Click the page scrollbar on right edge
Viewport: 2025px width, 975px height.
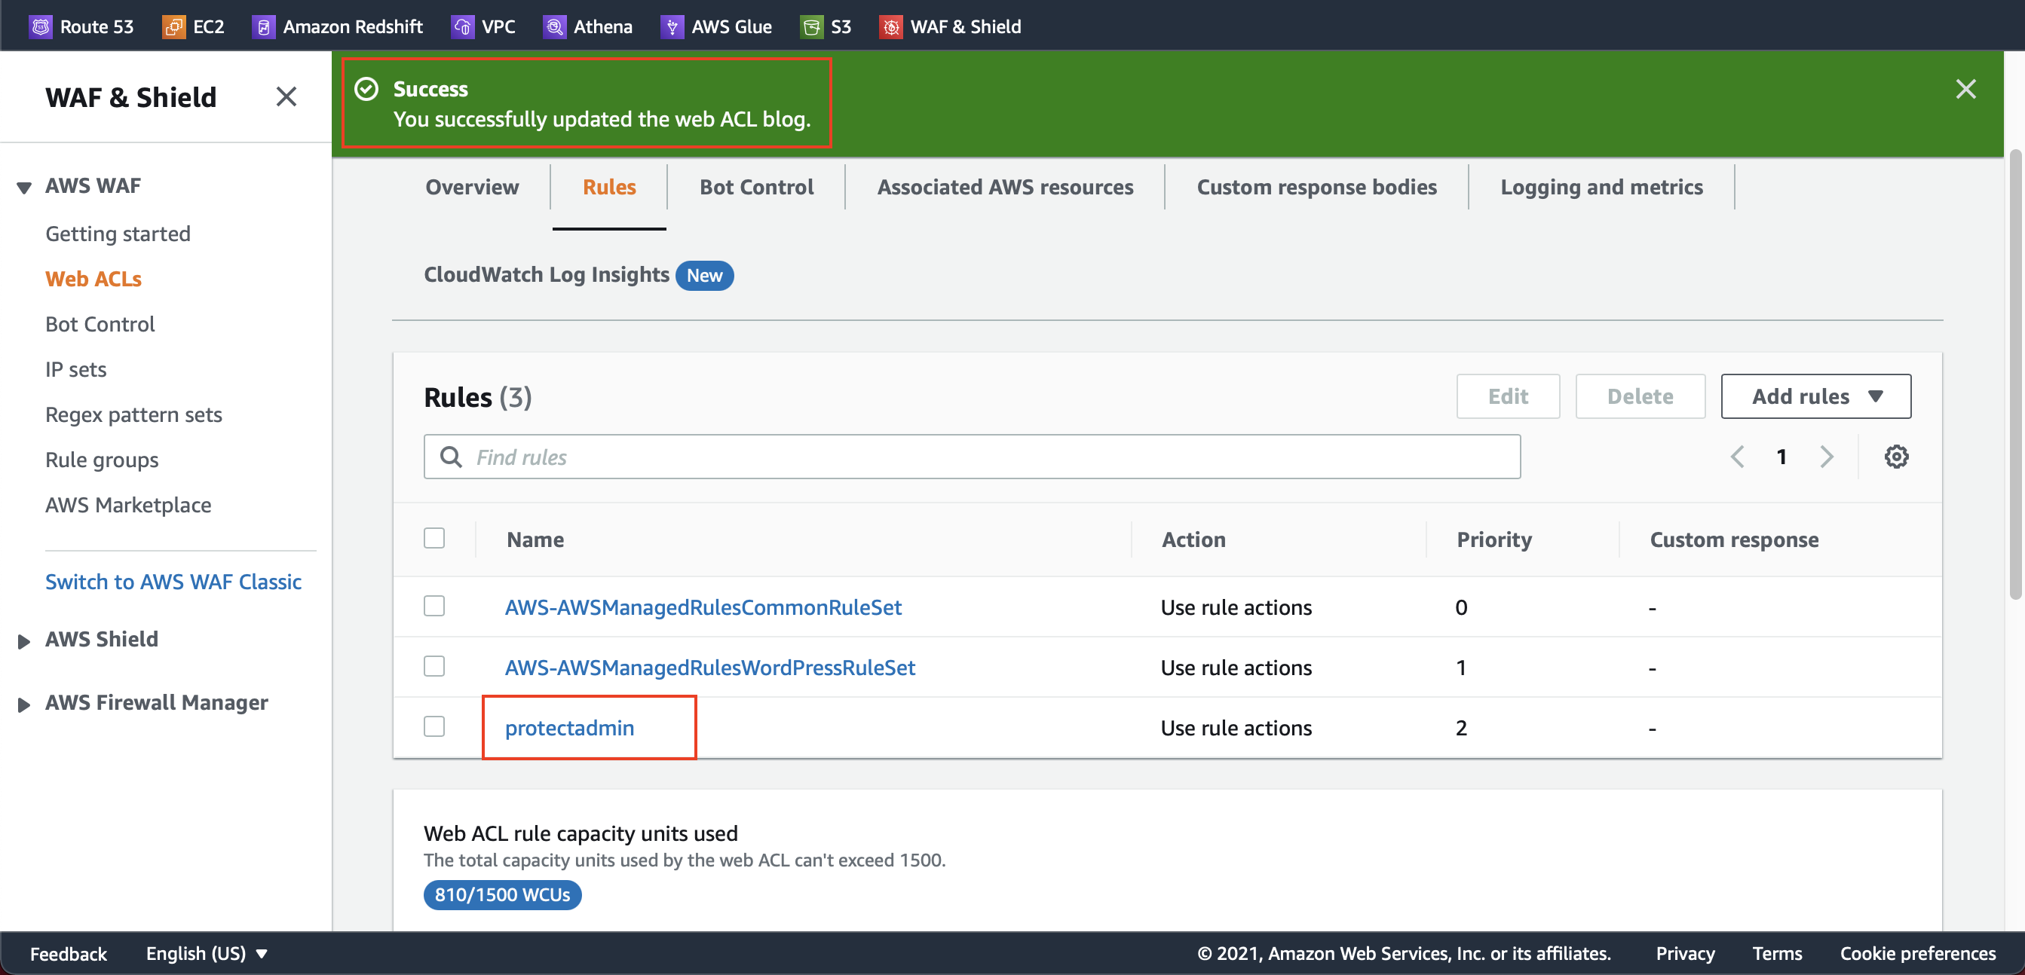[x=2017, y=374]
